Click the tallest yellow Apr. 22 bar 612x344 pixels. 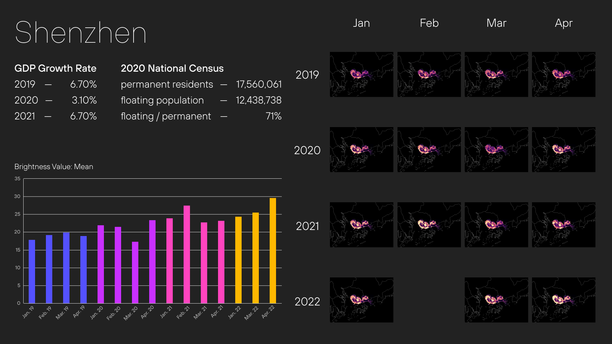[x=273, y=250]
